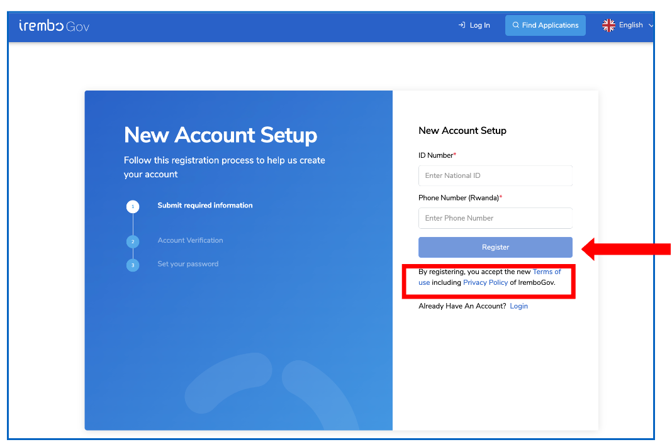The image size is (672, 447).
Task: Open the Terms of use link
Action: click(x=547, y=272)
